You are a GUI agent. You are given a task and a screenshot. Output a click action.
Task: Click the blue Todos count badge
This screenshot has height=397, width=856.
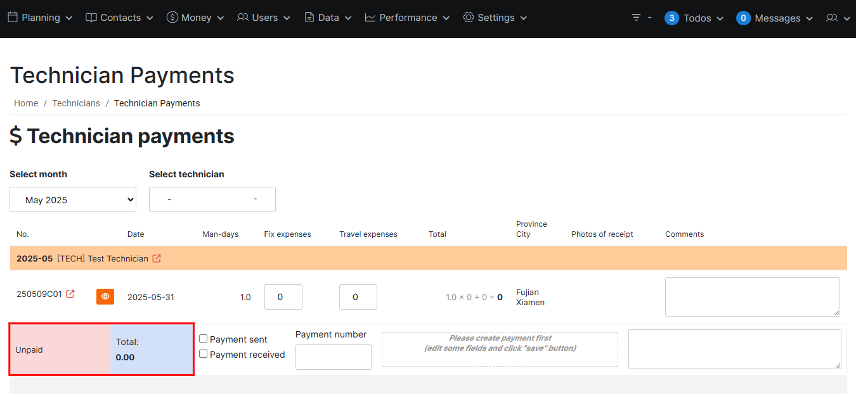671,18
